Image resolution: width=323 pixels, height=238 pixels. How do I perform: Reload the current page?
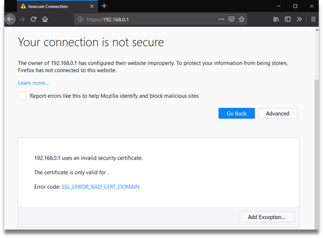click(34, 19)
